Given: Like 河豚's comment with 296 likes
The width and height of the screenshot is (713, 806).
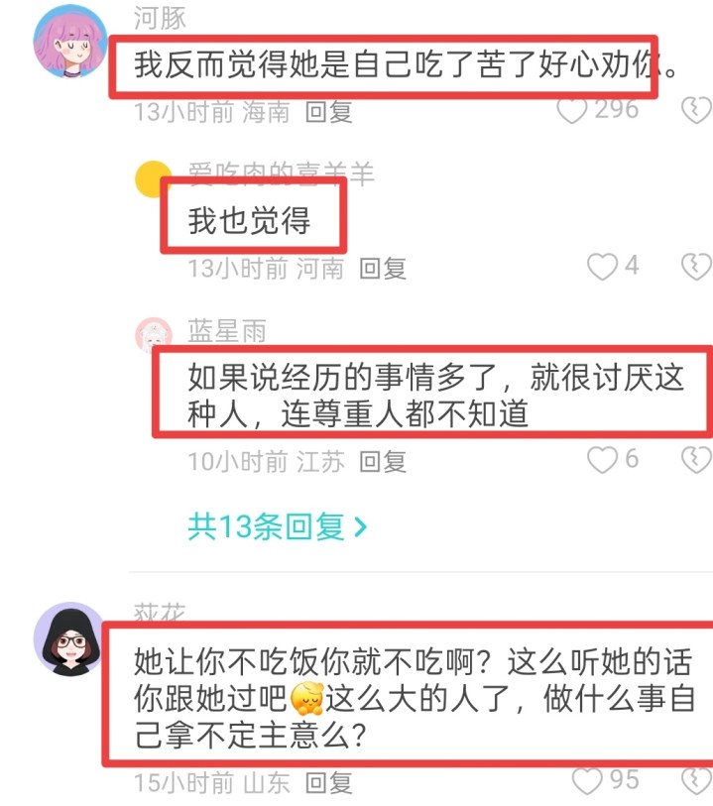Looking at the screenshot, I should point(571,110).
